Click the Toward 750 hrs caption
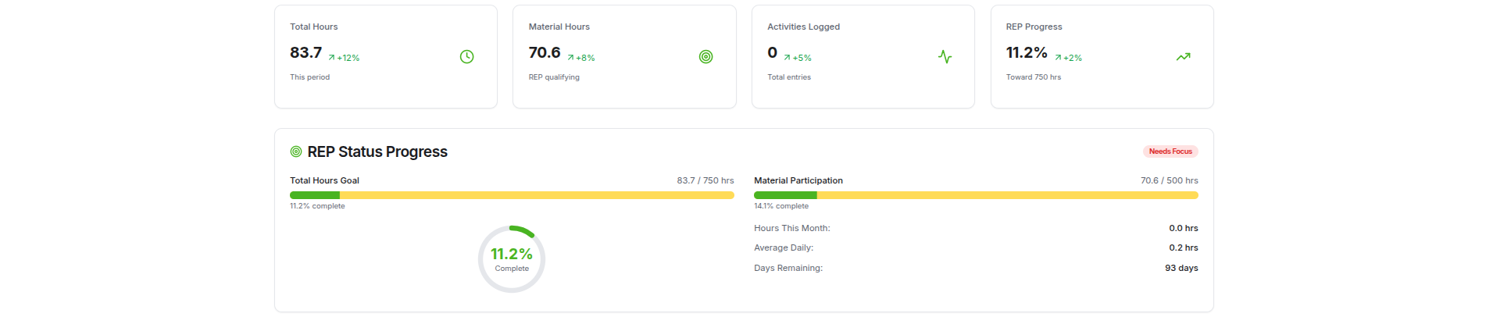 click(x=1034, y=77)
